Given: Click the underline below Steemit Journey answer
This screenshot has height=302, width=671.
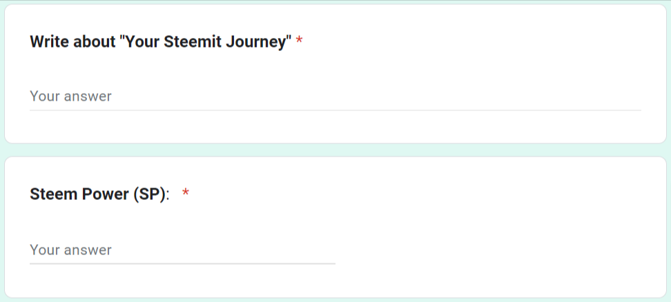Looking at the screenshot, I should pos(335,110).
